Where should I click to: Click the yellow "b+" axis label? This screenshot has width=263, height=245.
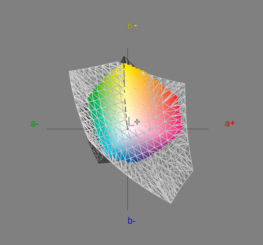[x=133, y=26]
